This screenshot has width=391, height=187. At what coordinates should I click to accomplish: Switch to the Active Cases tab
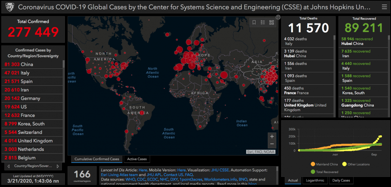(x=137, y=159)
